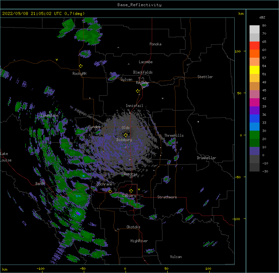
Task: Select the Calgary label
Action: pos(129,196)
